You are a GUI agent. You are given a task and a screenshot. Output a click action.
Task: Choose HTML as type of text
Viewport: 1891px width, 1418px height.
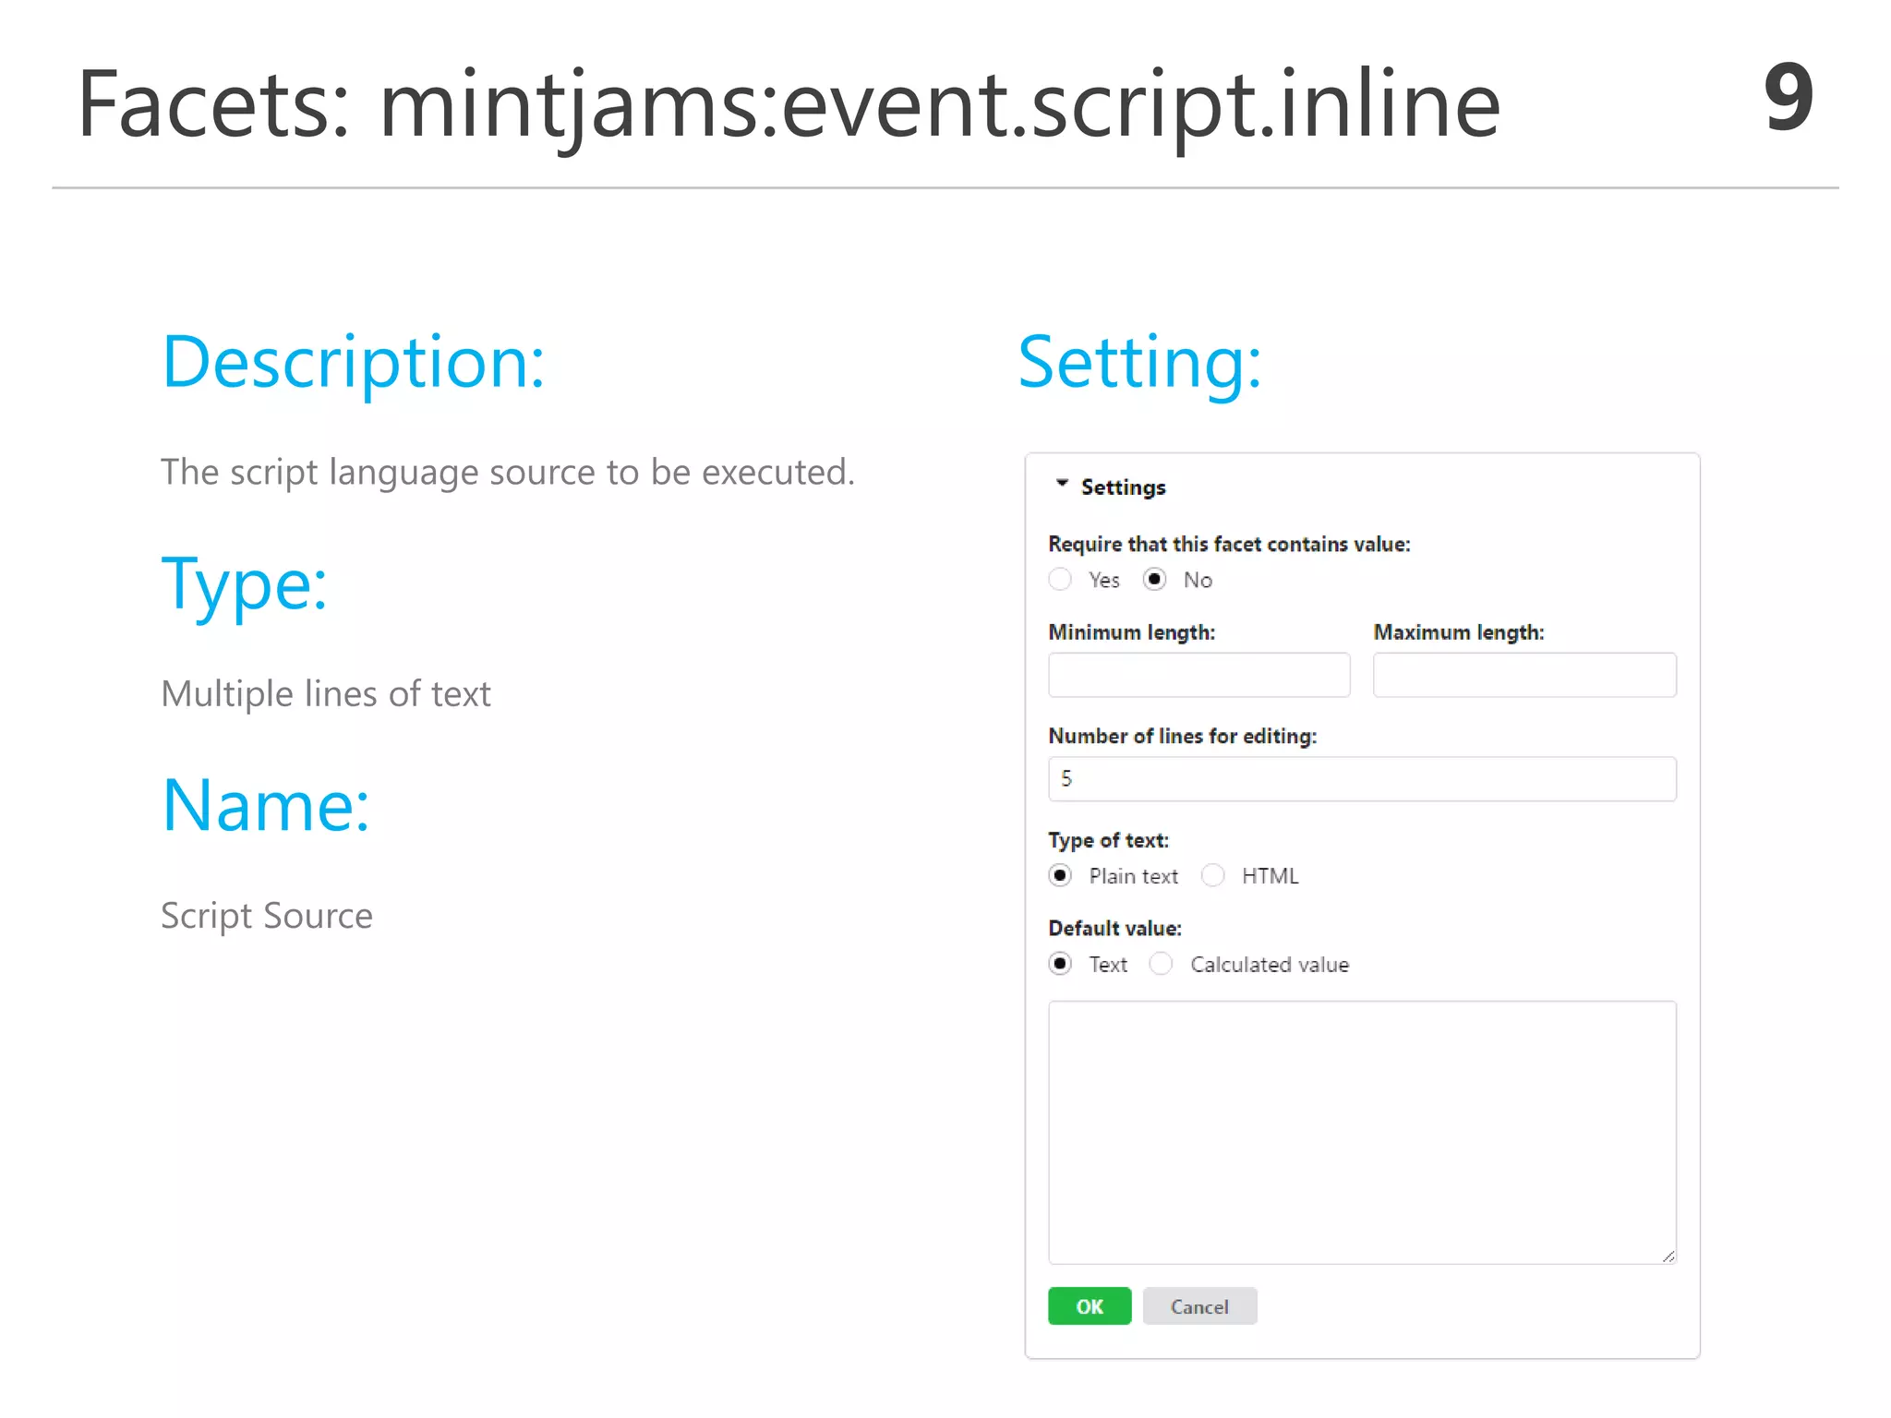pyautogui.click(x=1212, y=875)
